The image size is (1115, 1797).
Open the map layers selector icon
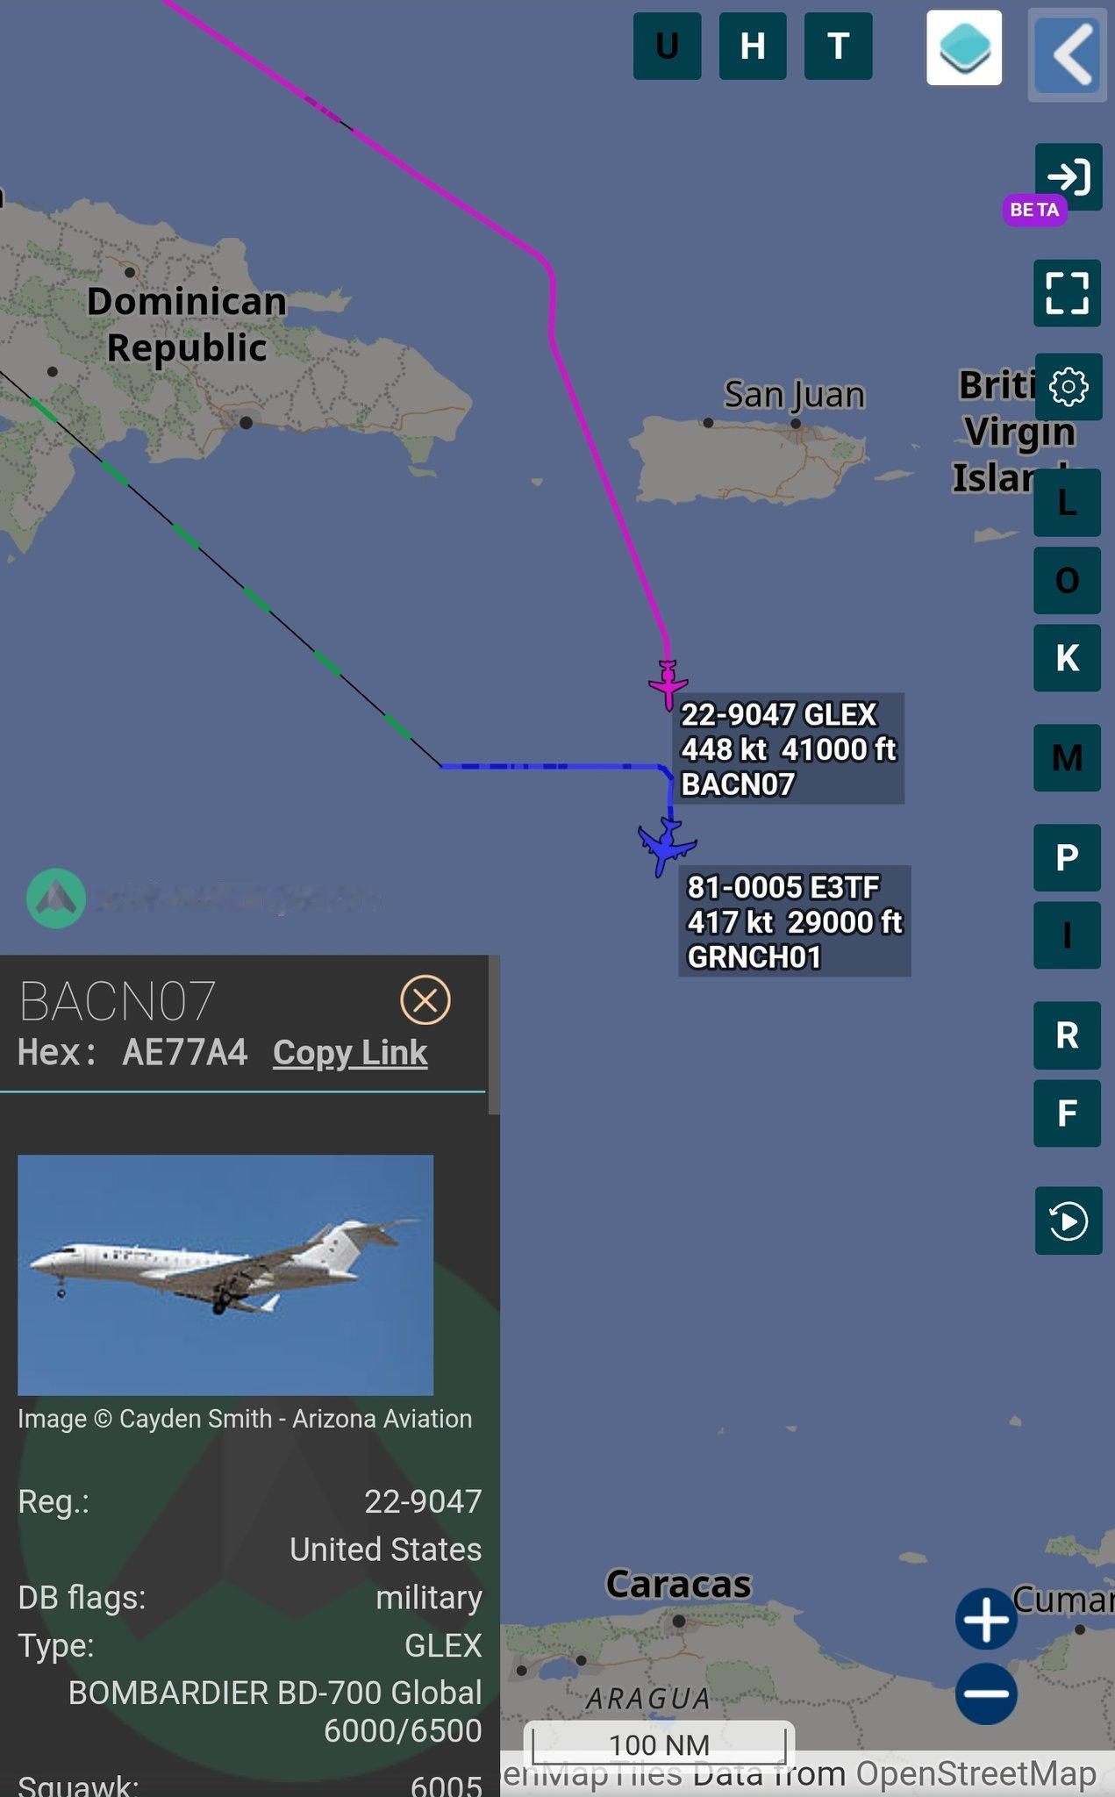964,47
